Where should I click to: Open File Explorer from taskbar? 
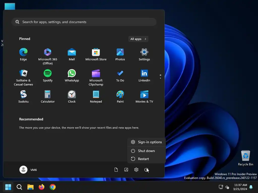pos(30,187)
